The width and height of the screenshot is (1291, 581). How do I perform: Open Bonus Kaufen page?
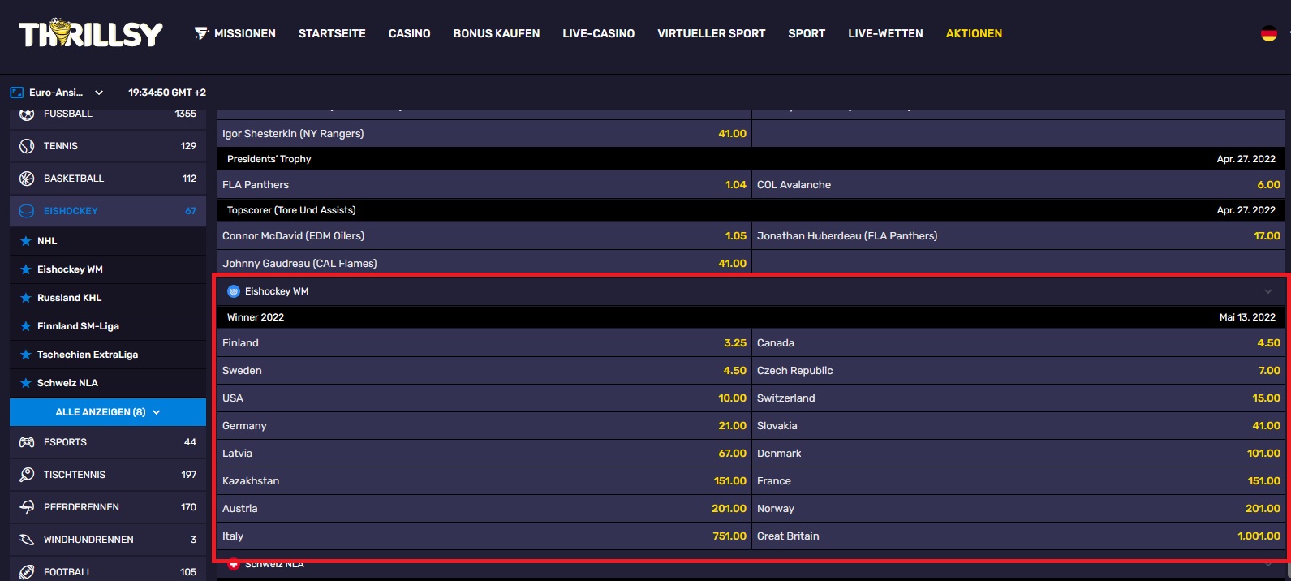tap(497, 33)
